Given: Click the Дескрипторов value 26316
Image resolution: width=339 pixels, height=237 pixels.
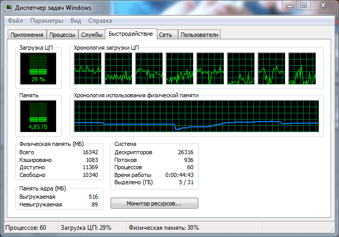Looking at the screenshot, I should tap(186, 152).
